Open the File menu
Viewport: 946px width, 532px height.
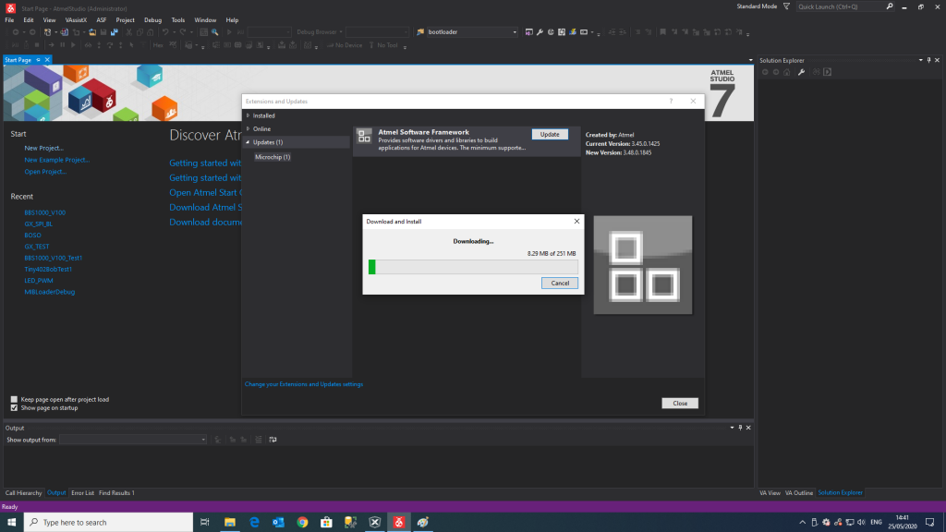9,20
